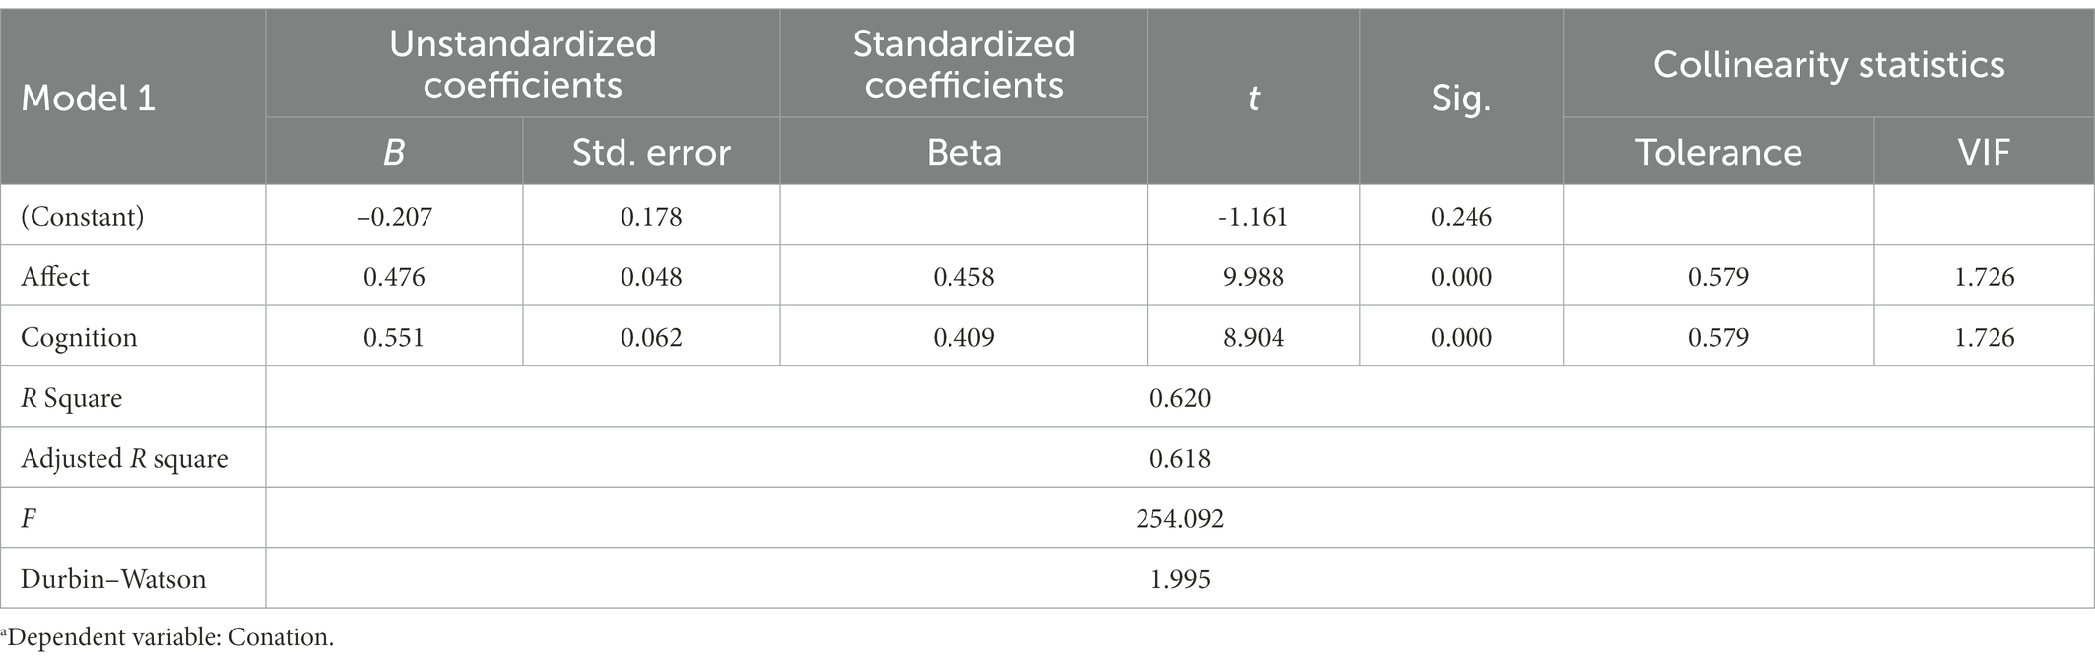Select the Standardized coefficients header
This screenshot has width=2095, height=663.
pos(963,64)
